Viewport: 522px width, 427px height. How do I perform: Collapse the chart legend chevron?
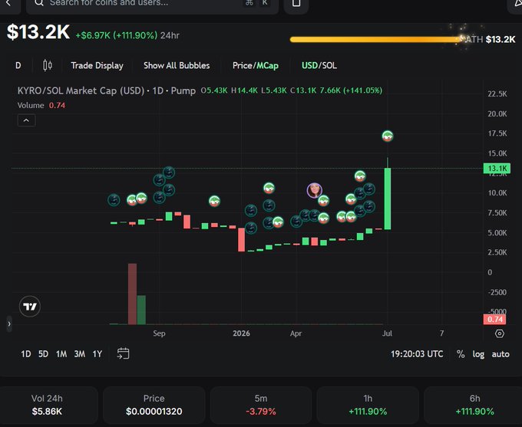(x=26, y=120)
